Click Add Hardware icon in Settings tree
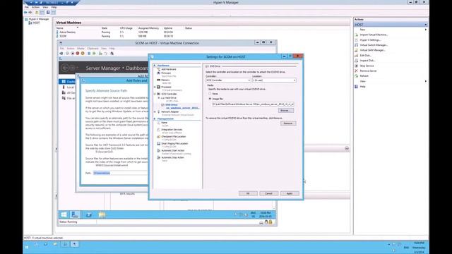The width and height of the screenshot is (452, 254). pos(158,69)
